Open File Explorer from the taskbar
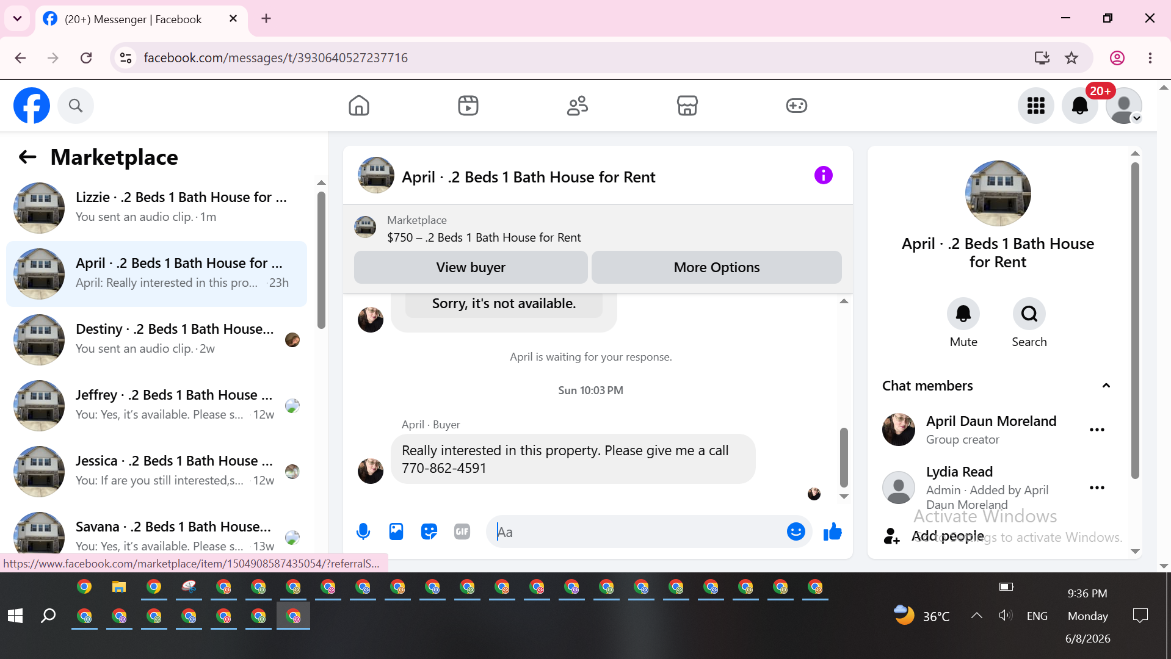The height and width of the screenshot is (659, 1171). 118,587
